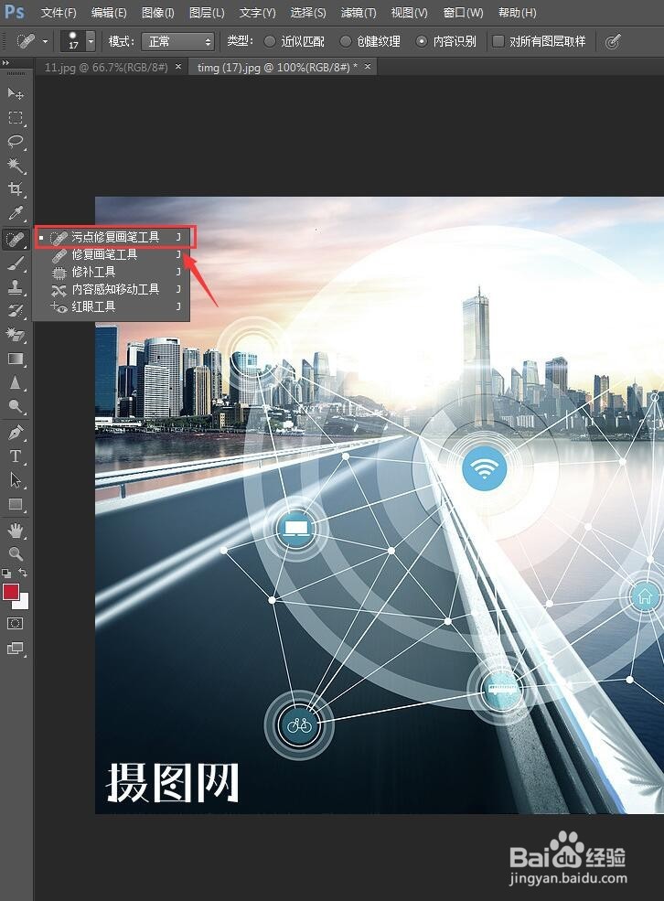Change the screen mode
The image size is (664, 901).
pos(16,649)
